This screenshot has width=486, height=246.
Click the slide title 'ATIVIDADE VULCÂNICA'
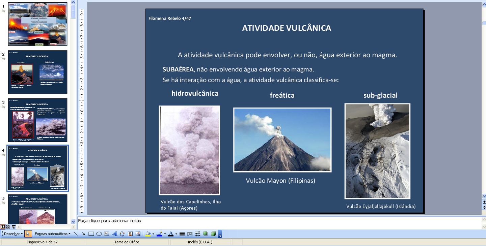[x=287, y=28]
